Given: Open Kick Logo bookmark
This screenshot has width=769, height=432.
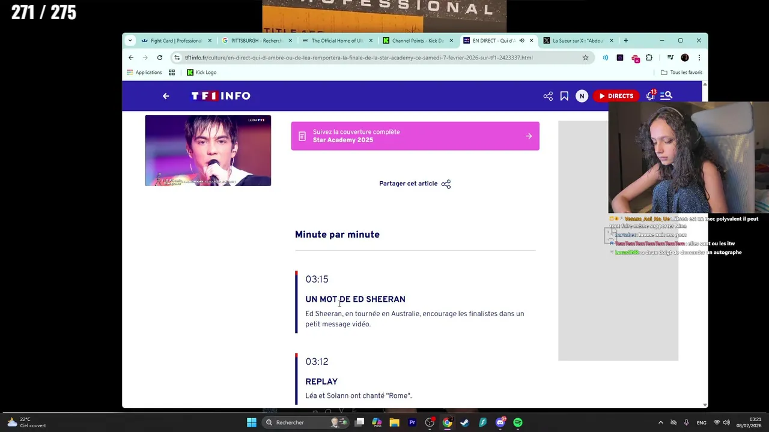Looking at the screenshot, I should coord(201,73).
